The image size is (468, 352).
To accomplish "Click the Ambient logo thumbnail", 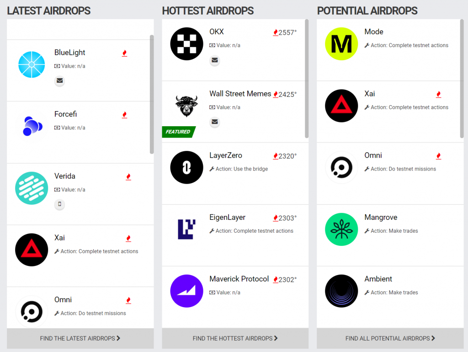I will point(341,291).
